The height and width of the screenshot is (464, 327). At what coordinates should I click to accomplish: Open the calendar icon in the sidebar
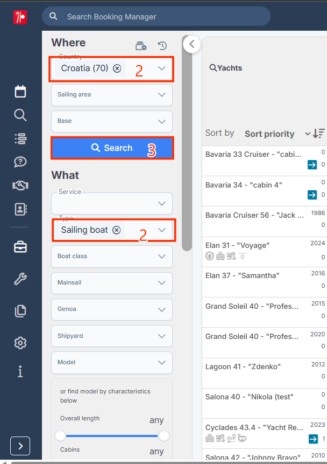[x=20, y=92]
